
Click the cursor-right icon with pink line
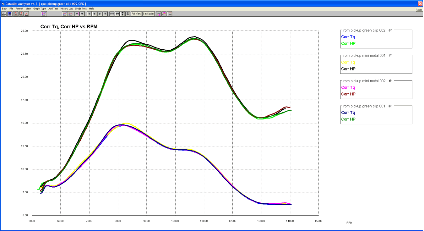tap(82, 14)
